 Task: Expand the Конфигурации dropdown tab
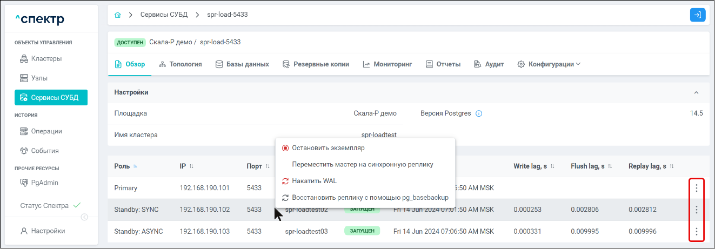(549, 64)
